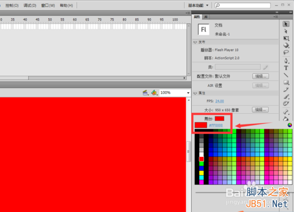Select the Free Transform tool

[286, 38]
